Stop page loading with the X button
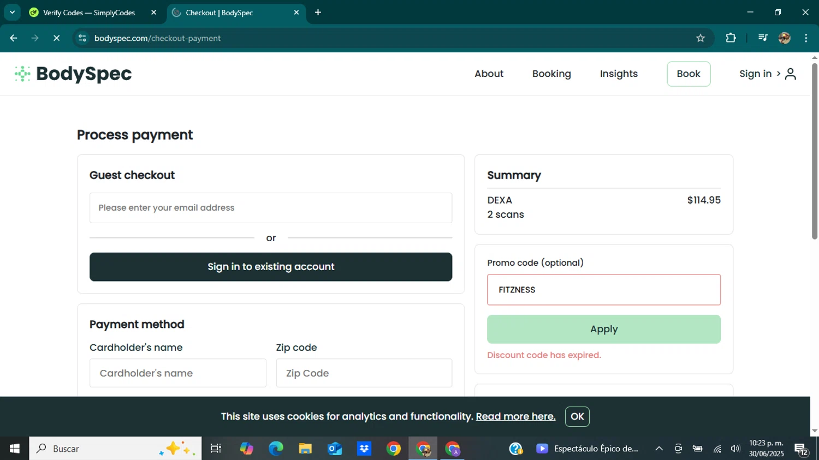This screenshot has width=819, height=460. (56, 38)
